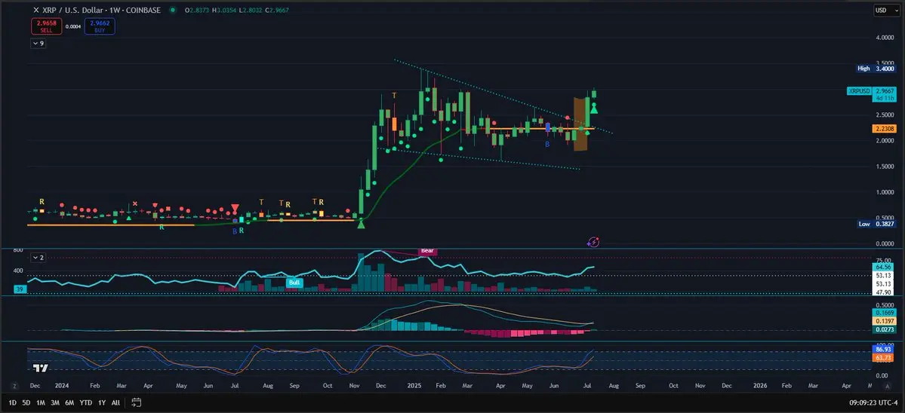The image size is (905, 413).
Task: Click the 09:09:23 UTC-4 clock
Action: click(x=873, y=402)
